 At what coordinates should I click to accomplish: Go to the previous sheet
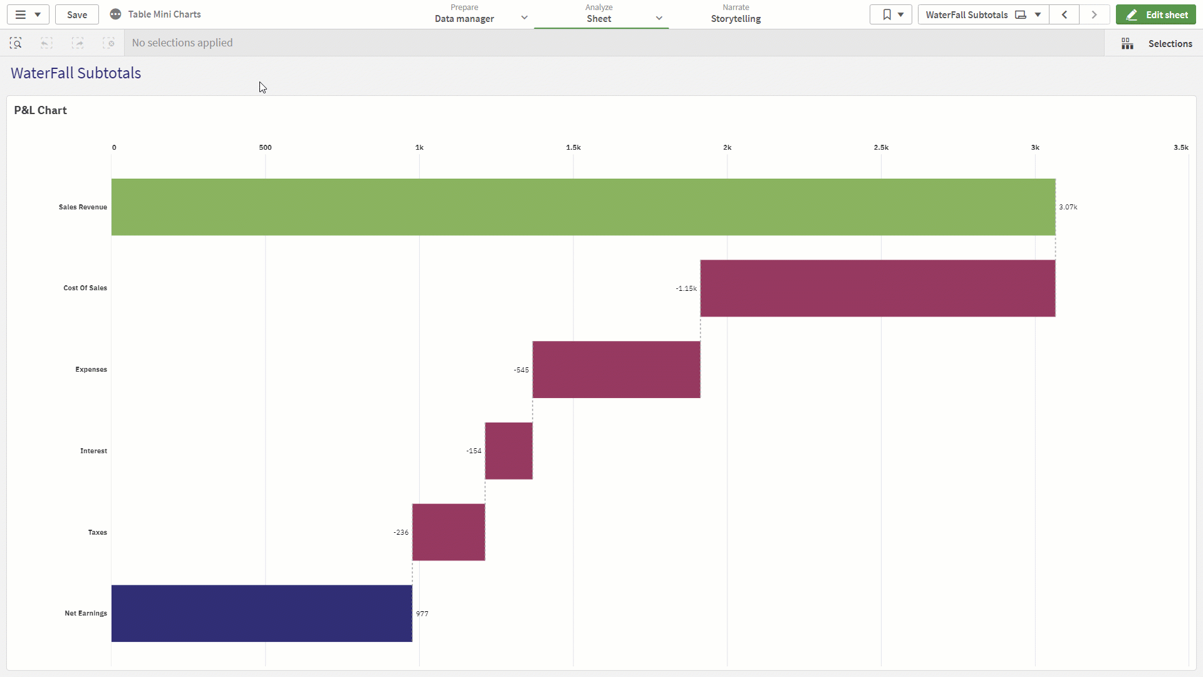[1065, 14]
